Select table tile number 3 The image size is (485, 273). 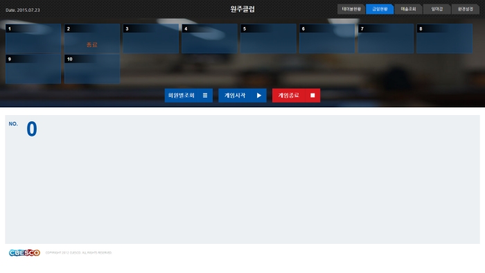(x=150, y=39)
